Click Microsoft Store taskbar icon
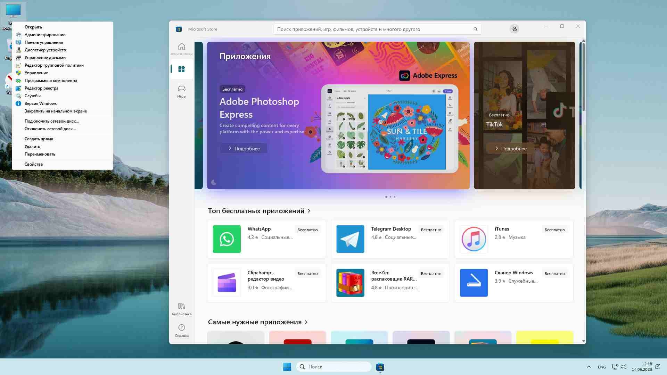 click(x=381, y=366)
